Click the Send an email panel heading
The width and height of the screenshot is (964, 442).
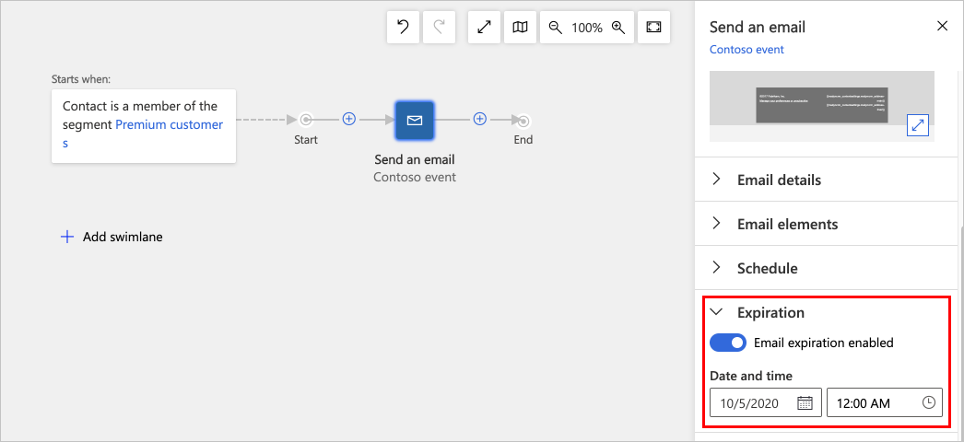tap(758, 27)
